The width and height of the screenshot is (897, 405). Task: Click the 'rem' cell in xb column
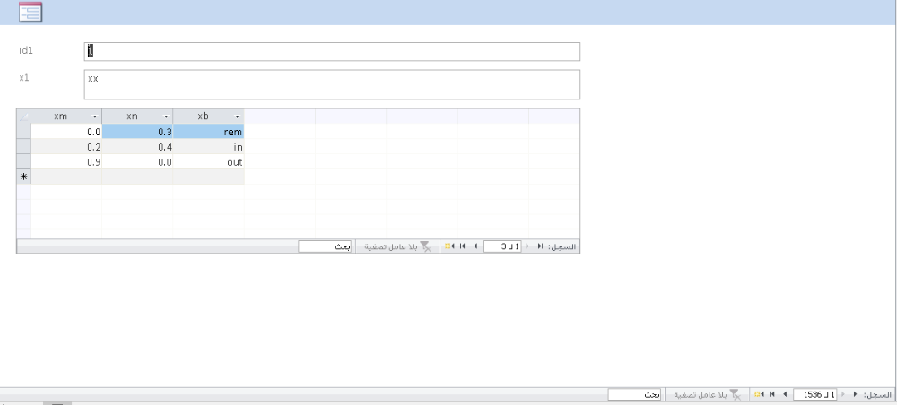coord(208,132)
